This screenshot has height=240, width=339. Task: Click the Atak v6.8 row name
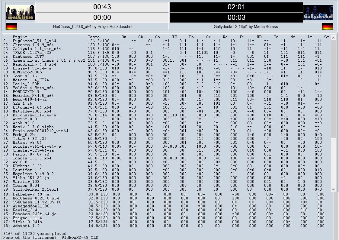[x=24, y=123]
